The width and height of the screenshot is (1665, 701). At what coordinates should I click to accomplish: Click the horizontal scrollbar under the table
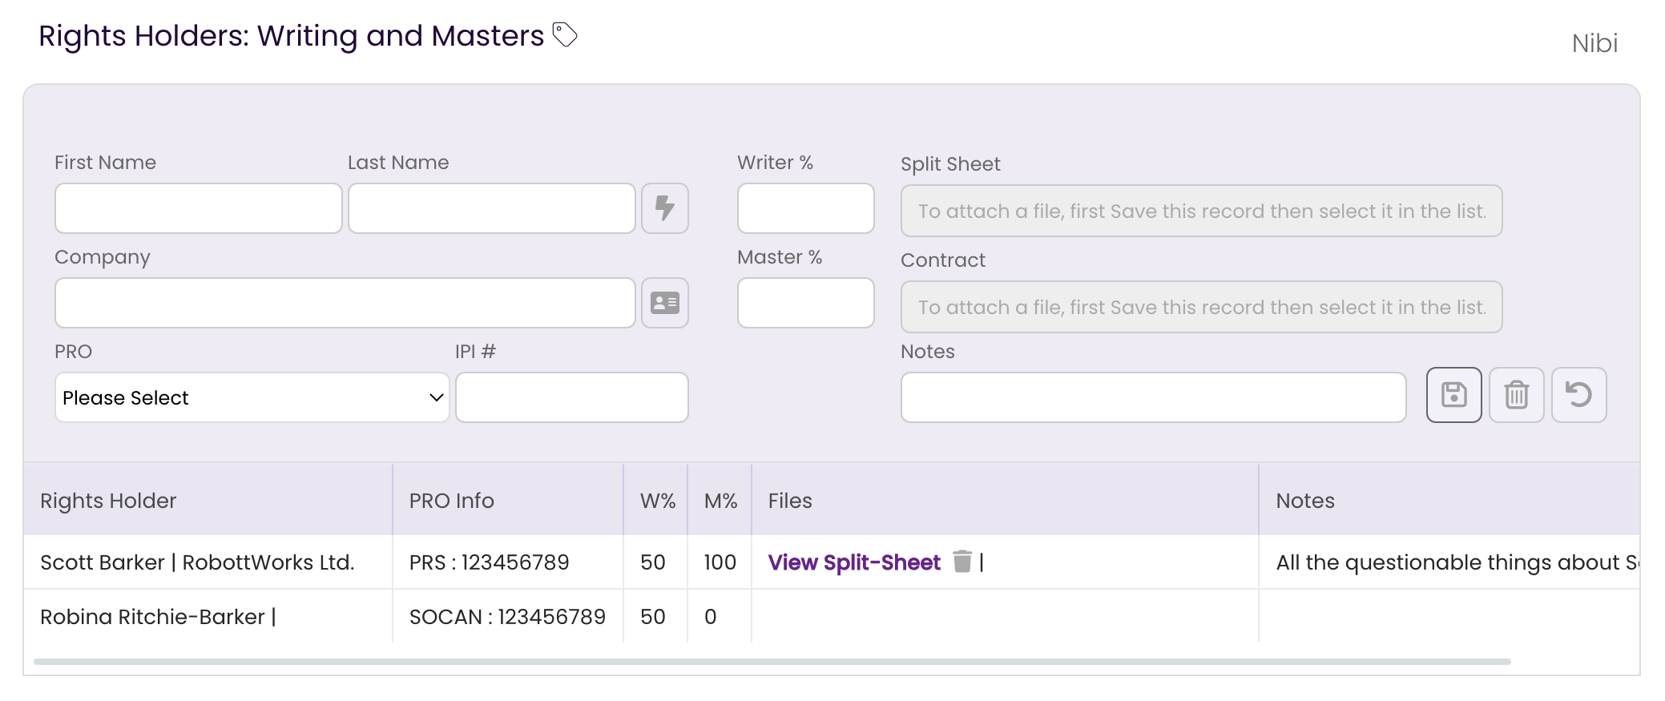pos(772,662)
